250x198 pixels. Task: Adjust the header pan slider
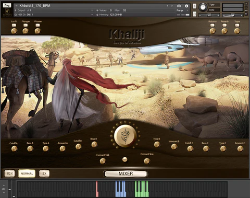(x=209, y=15)
